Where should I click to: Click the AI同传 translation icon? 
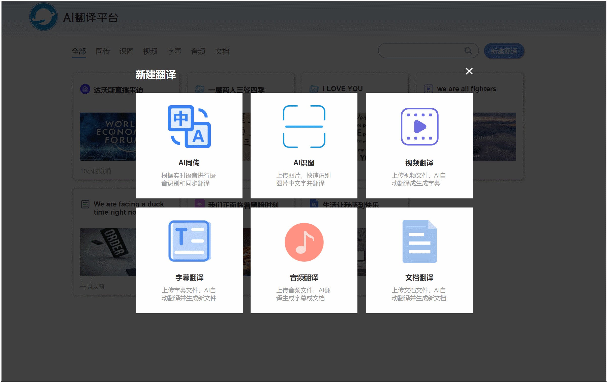pyautogui.click(x=189, y=126)
